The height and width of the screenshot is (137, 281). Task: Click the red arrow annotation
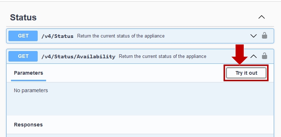[239, 54]
